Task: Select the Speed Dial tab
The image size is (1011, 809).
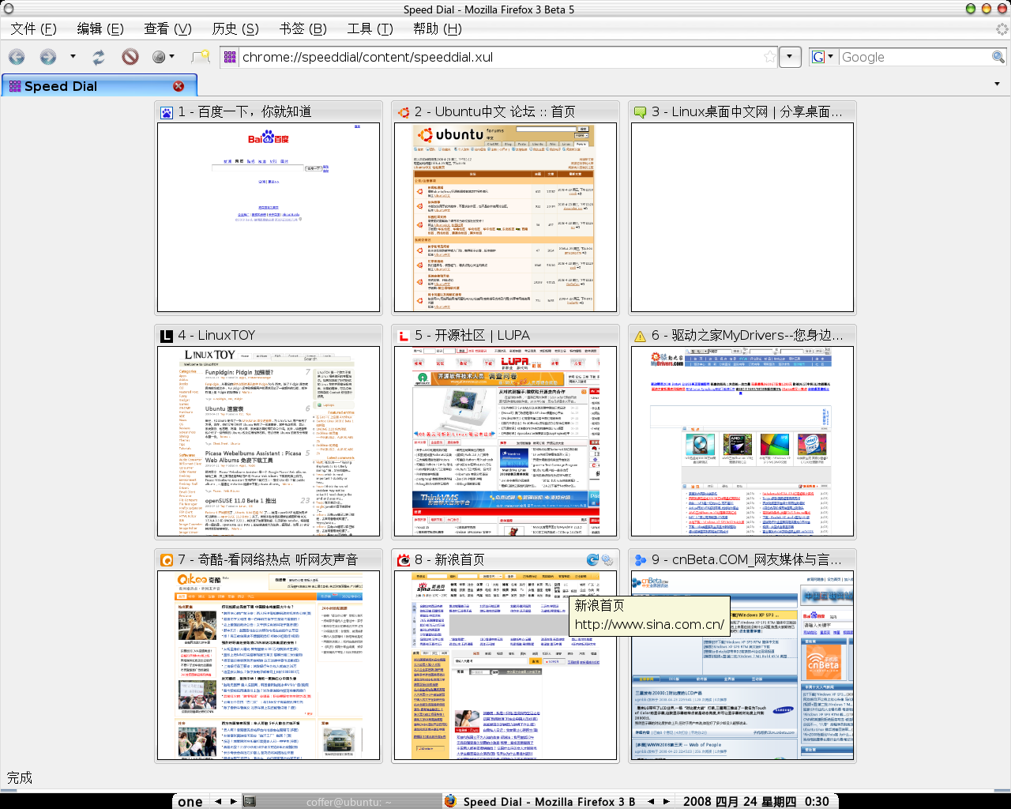Action: pos(99,86)
